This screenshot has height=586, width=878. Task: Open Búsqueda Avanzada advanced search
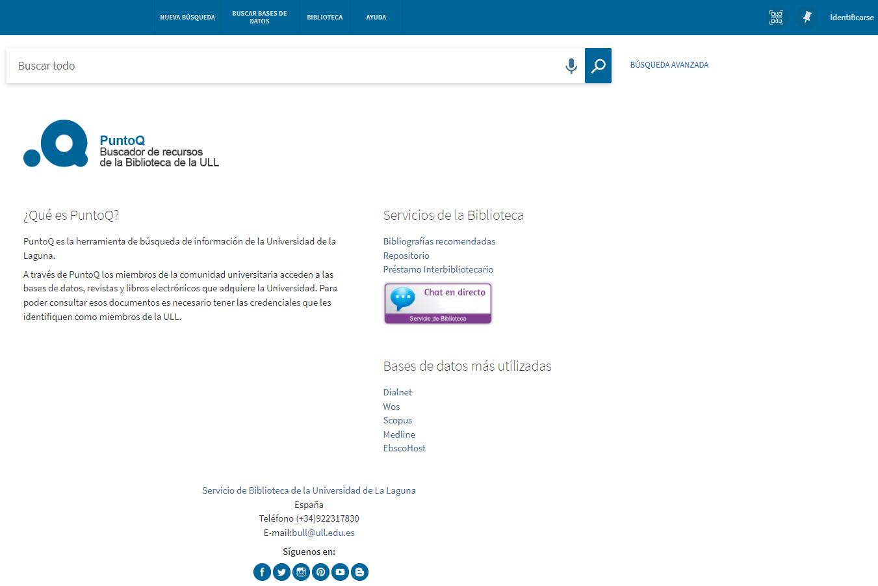point(669,65)
